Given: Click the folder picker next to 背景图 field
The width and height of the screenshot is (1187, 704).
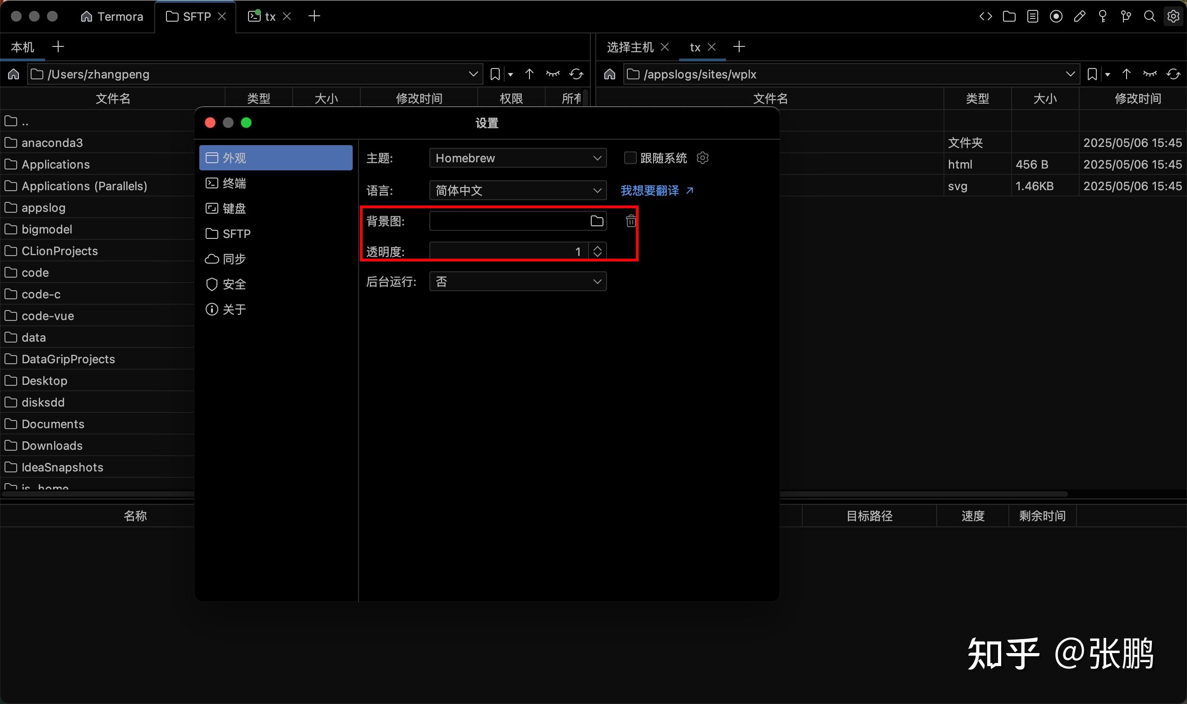Looking at the screenshot, I should coord(596,220).
